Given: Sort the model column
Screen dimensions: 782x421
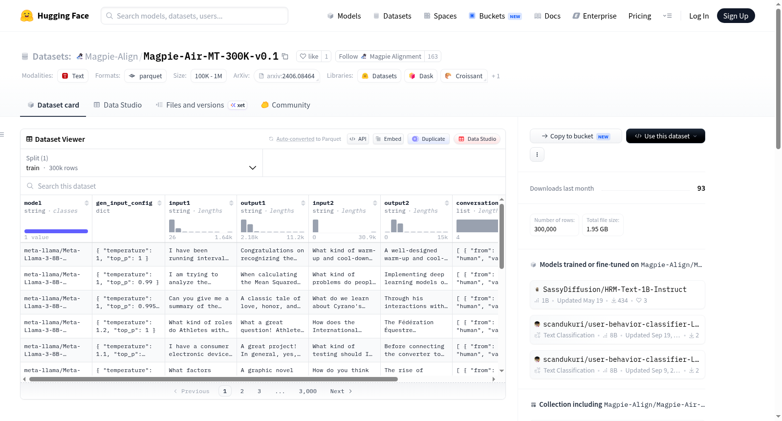Looking at the screenshot, I should pyautogui.click(x=87, y=203).
